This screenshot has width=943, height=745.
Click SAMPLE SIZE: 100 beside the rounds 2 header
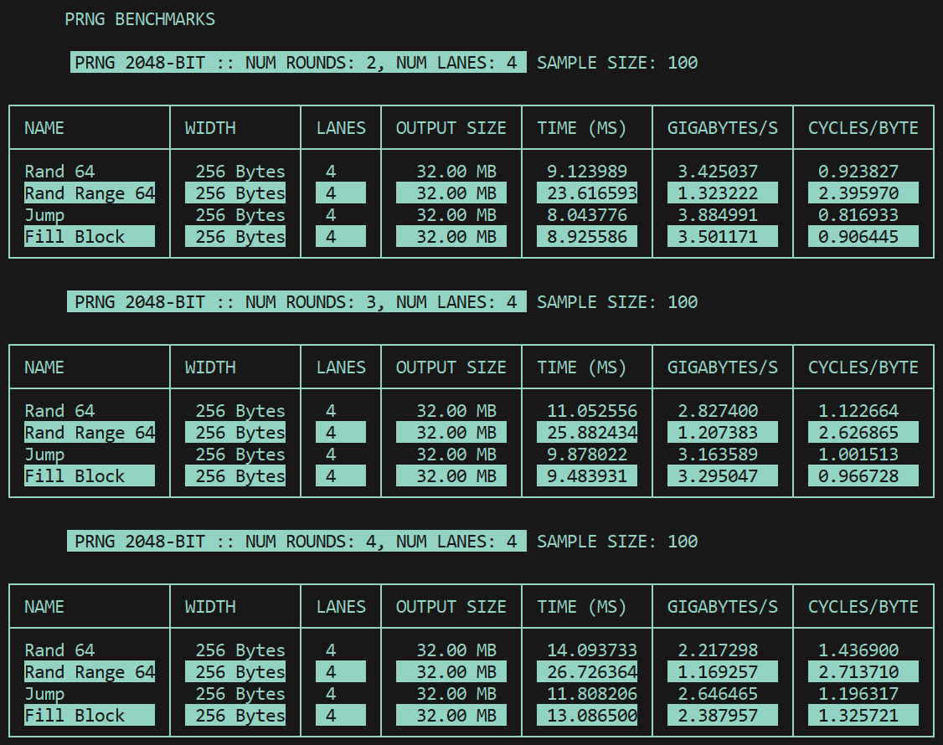click(x=617, y=63)
